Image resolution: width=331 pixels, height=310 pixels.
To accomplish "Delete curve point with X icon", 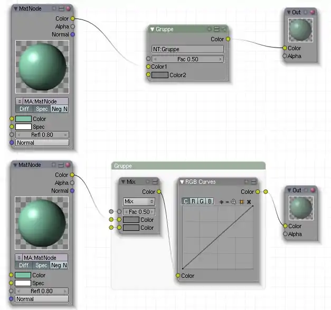I will coord(249,202).
